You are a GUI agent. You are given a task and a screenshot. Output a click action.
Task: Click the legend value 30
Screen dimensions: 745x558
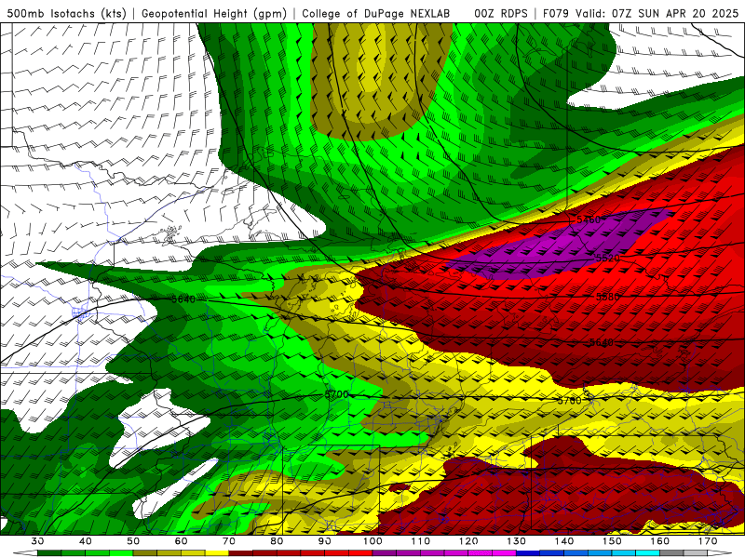click(37, 541)
